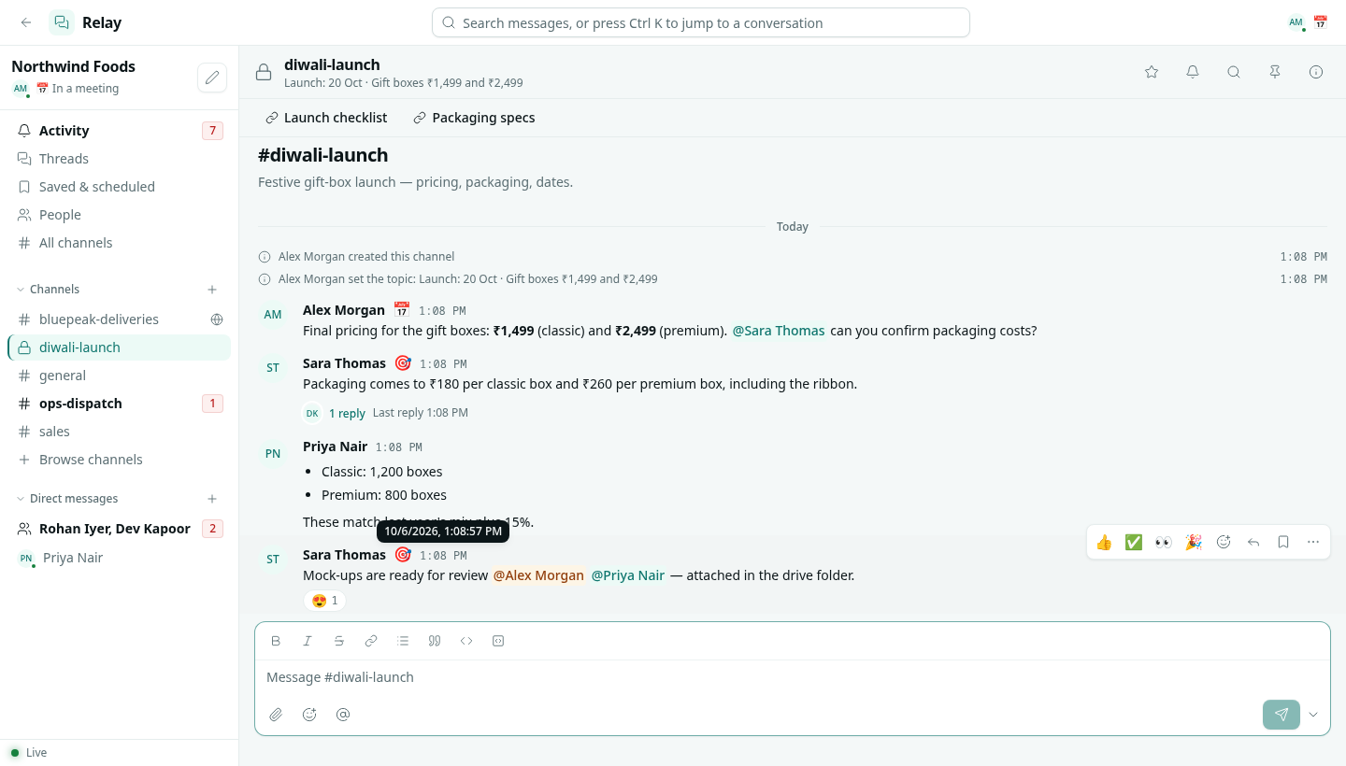Viewport: 1346px width, 766px height.
Task: React with thumbs up emoji
Action: click(1104, 542)
